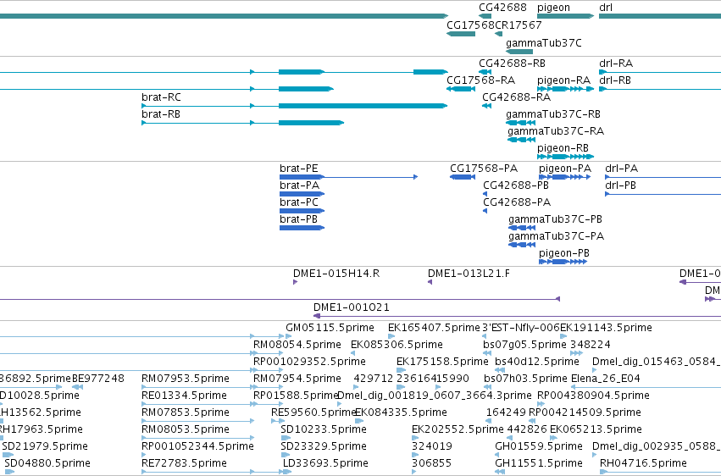721x476 pixels.
Task: Click the RM08054.5prime EST label
Action: (x=297, y=345)
